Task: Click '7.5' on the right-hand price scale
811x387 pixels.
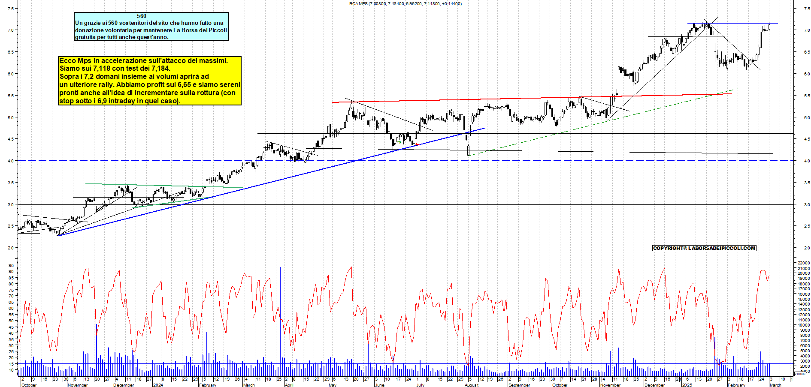Action: click(x=807, y=9)
